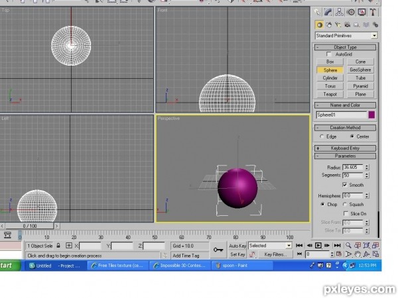Select the Cameras category icon
The width and height of the screenshot is (398, 298).
pyautogui.click(x=347, y=25)
